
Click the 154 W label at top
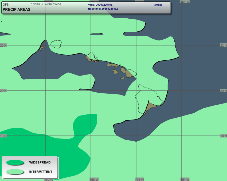185,2
